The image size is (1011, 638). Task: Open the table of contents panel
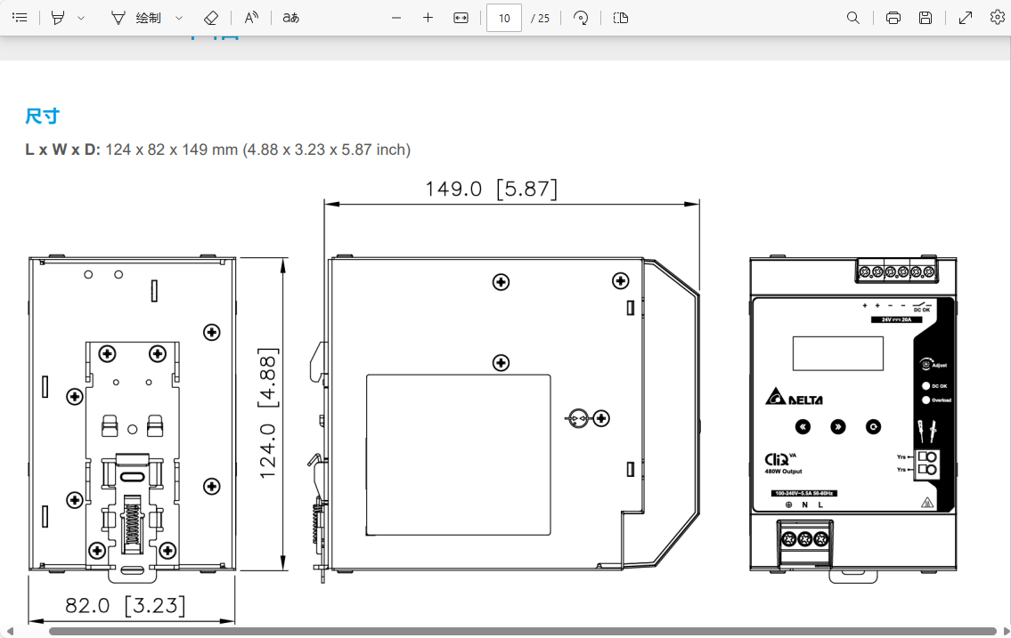coord(20,18)
